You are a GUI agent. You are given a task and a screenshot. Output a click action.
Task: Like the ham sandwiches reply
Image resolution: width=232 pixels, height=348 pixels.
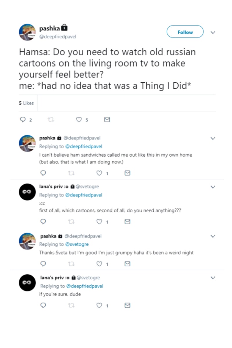coord(99,173)
